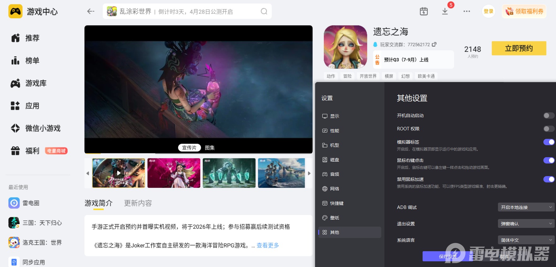Screen dimensions: 556x267
Task: Open the three-dot more options menu
Action: tap(467, 11)
